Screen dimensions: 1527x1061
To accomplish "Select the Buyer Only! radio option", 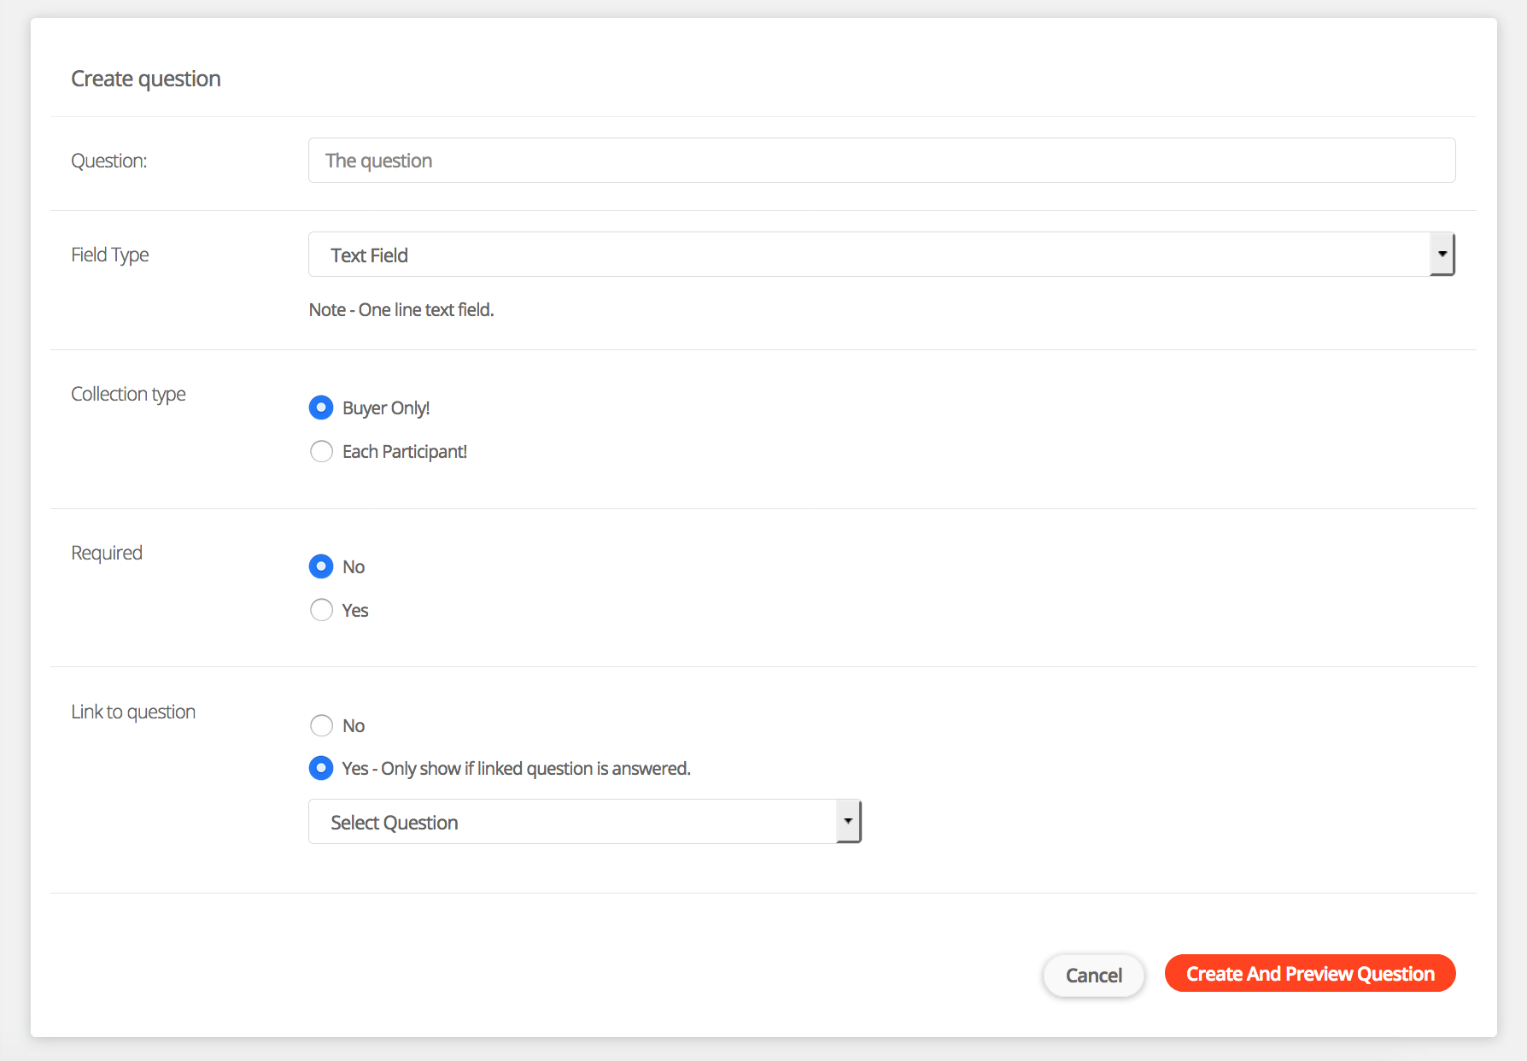I will pos(321,407).
